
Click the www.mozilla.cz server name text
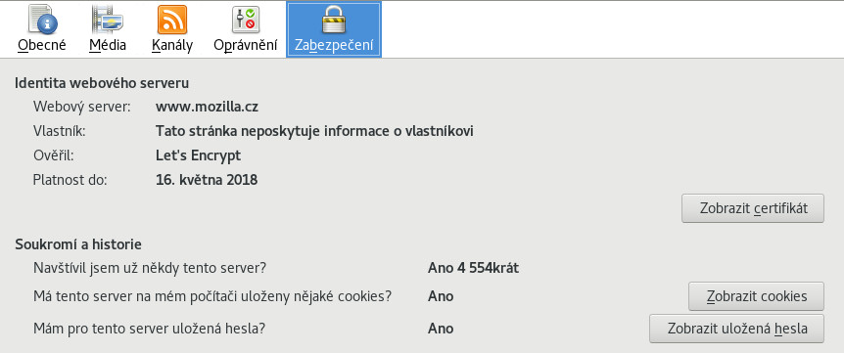208,107
